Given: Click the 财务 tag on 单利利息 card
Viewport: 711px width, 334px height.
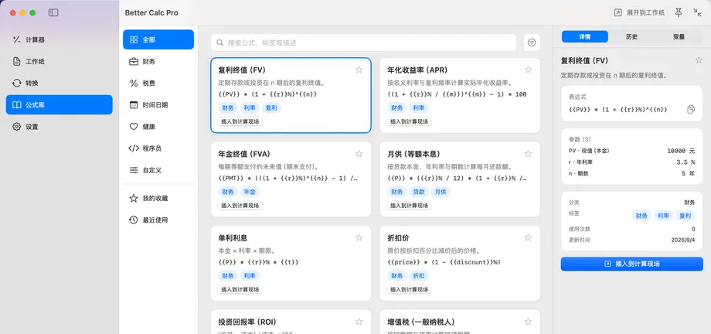Looking at the screenshot, I should pos(228,276).
